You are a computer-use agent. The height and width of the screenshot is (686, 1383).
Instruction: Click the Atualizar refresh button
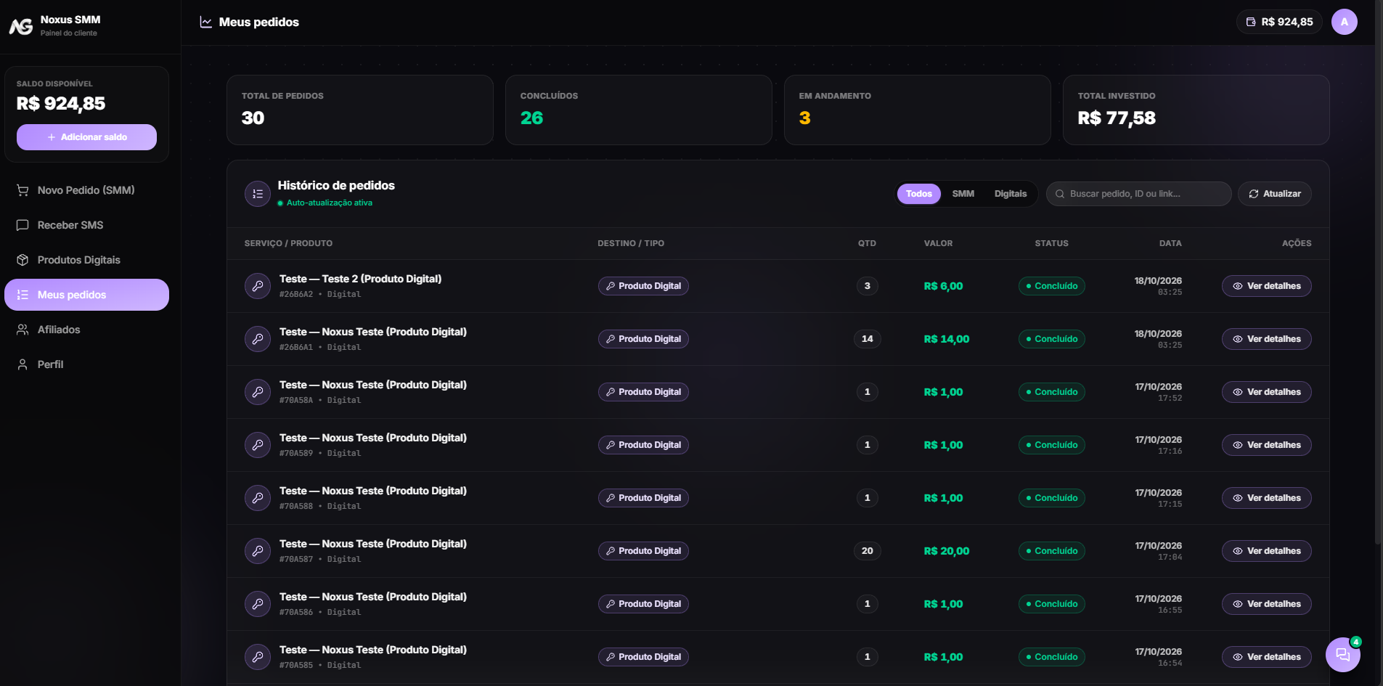(x=1274, y=194)
